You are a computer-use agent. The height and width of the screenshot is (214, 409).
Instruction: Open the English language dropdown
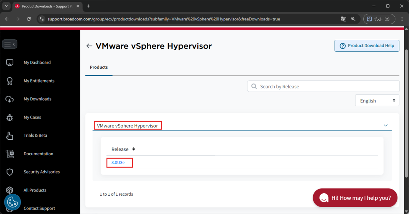click(x=377, y=101)
